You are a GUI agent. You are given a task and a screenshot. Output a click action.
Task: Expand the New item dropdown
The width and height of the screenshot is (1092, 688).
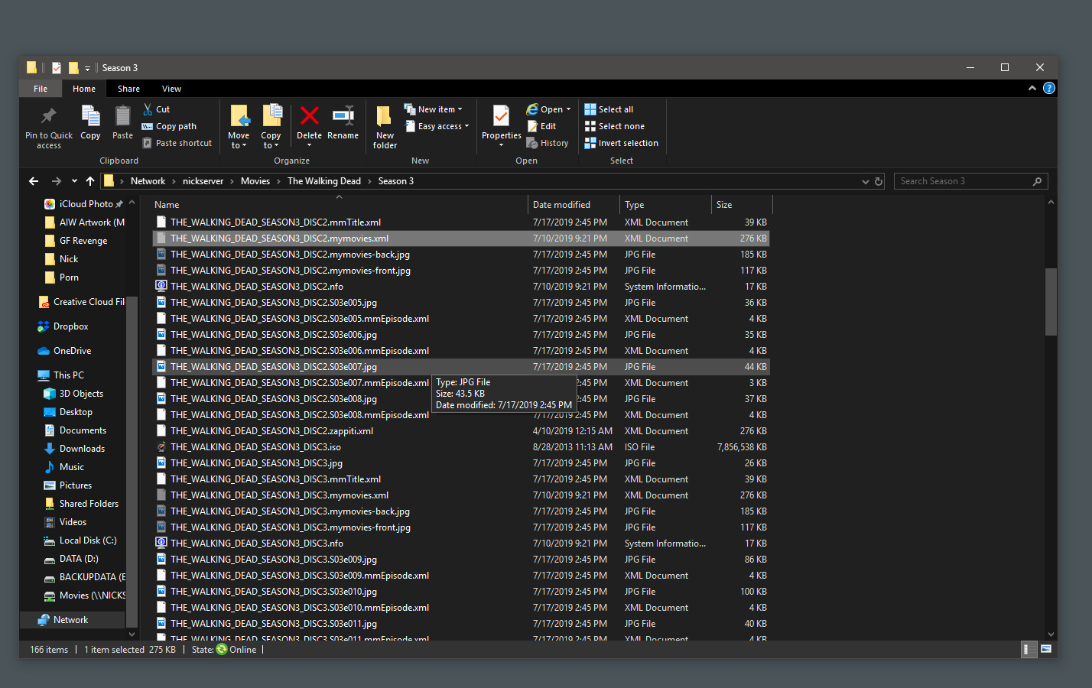pos(460,109)
